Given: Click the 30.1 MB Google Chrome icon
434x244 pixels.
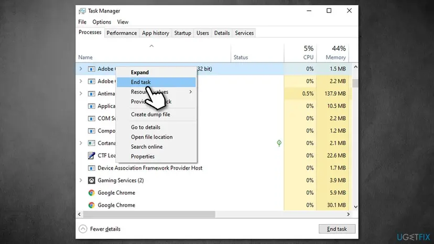Looking at the screenshot, I should coord(91,205).
